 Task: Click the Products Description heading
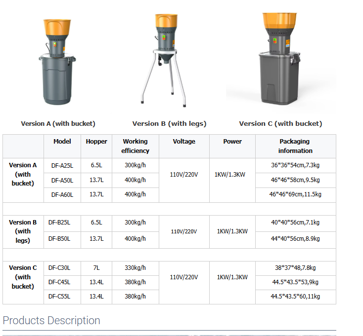[x=51, y=321]
